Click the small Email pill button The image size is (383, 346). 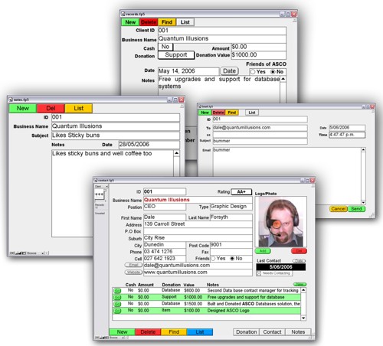coord(133,265)
